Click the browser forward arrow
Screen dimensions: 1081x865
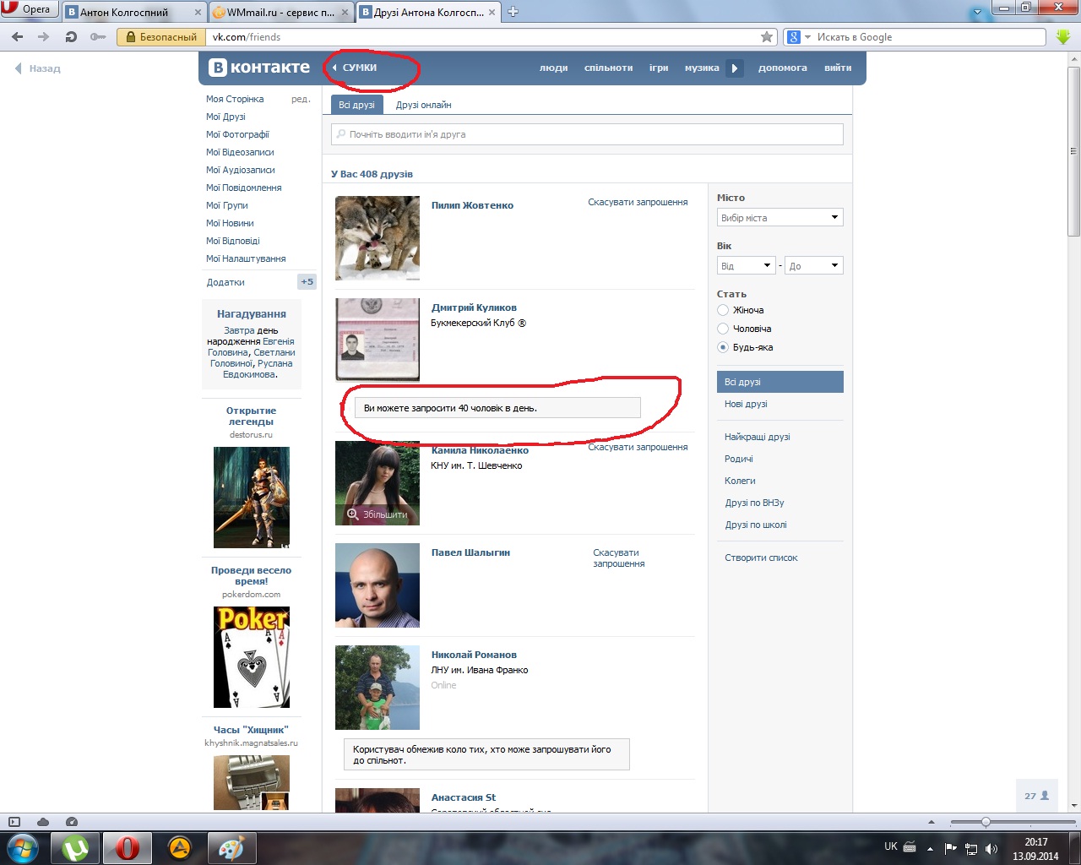point(44,37)
